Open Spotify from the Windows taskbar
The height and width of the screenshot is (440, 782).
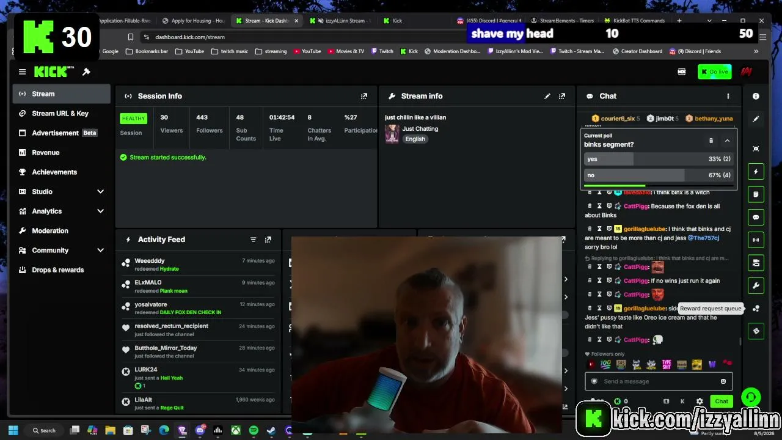254,430
